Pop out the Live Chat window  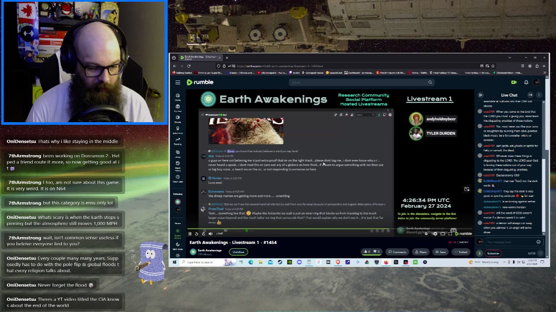[x=530, y=95]
